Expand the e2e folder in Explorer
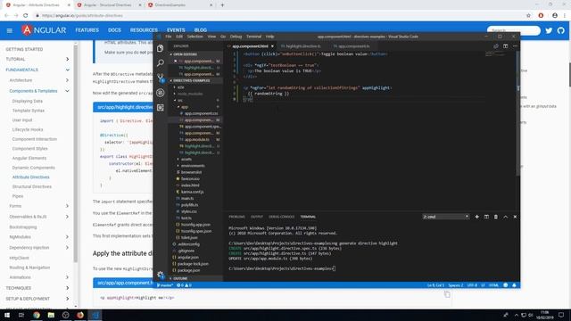Viewport: 571px width, 321px height. (180, 87)
